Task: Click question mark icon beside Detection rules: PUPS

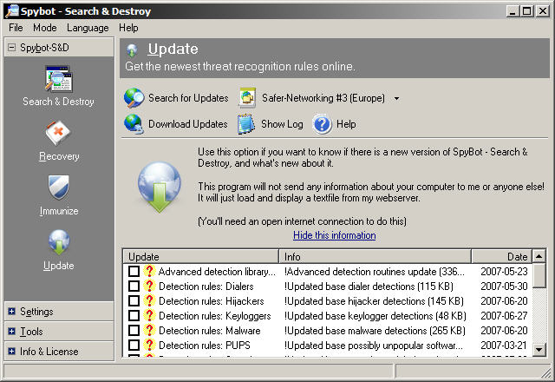Action: pyautogui.click(x=149, y=345)
